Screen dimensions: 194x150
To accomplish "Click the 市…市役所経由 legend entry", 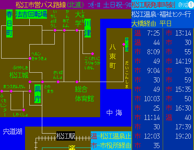I will click(111, 145).
